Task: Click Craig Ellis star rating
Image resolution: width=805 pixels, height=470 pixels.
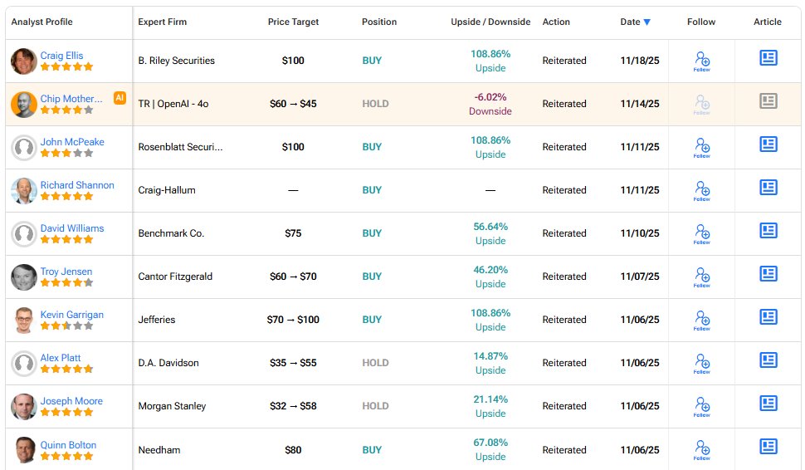Action: (x=66, y=66)
